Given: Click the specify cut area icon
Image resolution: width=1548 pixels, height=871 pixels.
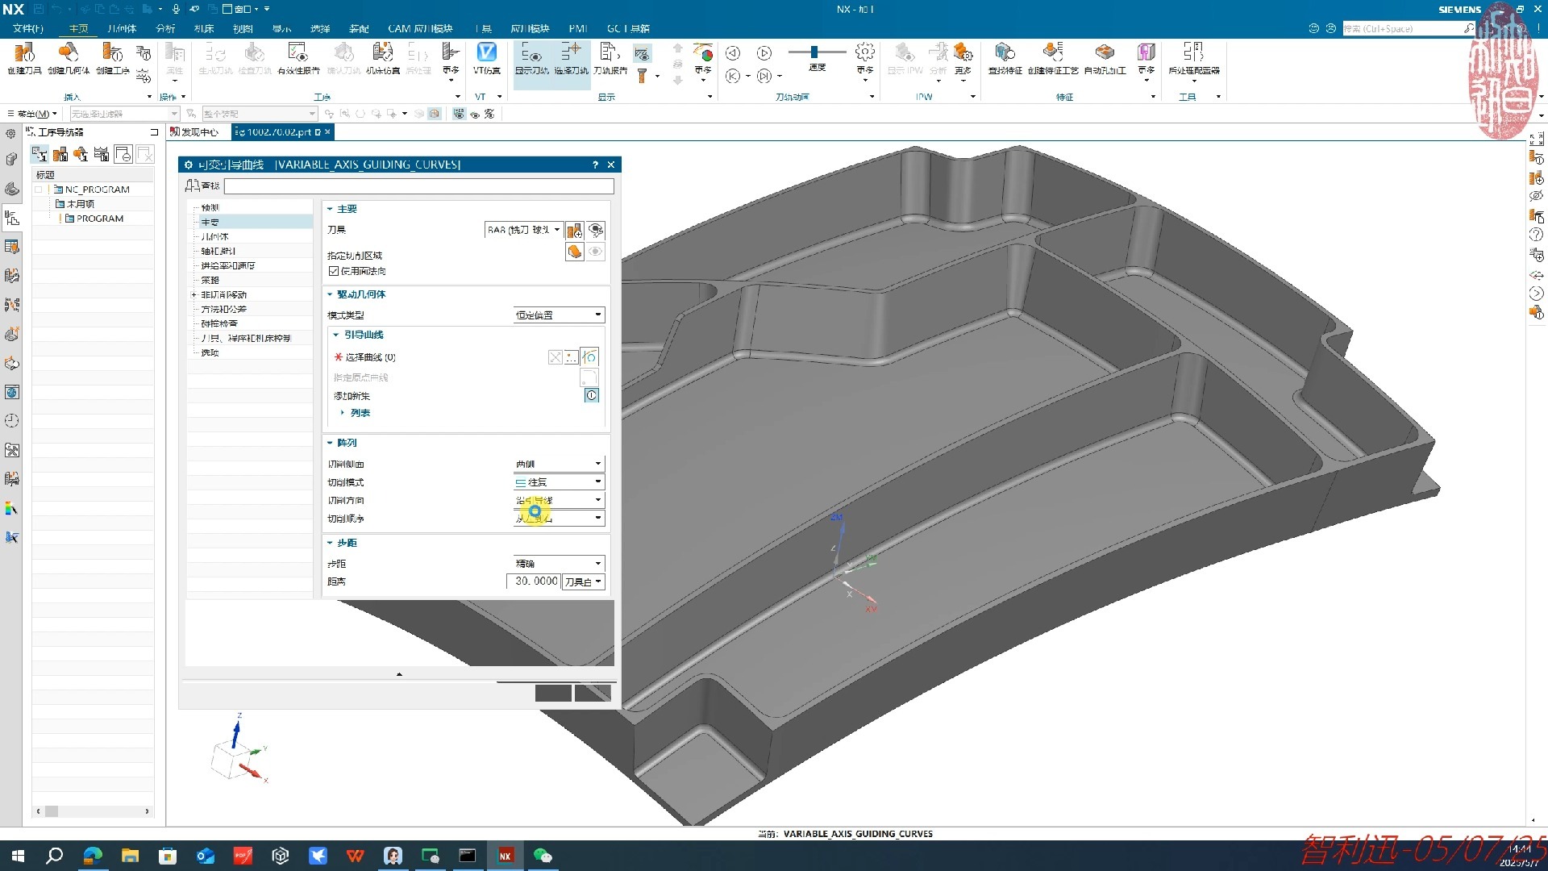Looking at the screenshot, I should [x=574, y=252].
